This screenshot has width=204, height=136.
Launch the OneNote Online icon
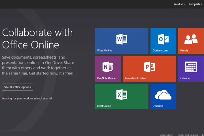pyautogui.click(x=108, y=67)
